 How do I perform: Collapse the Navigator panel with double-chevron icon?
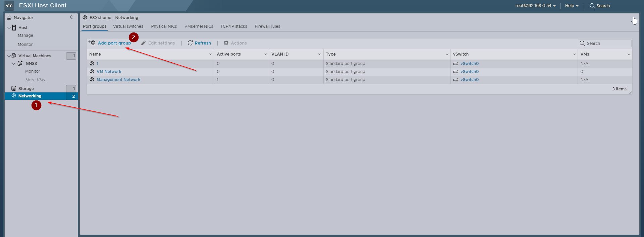pos(71,17)
